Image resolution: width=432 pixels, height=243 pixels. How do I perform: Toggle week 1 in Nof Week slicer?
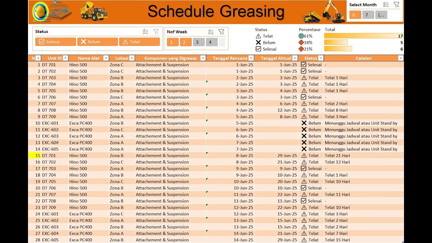[x=173, y=42]
